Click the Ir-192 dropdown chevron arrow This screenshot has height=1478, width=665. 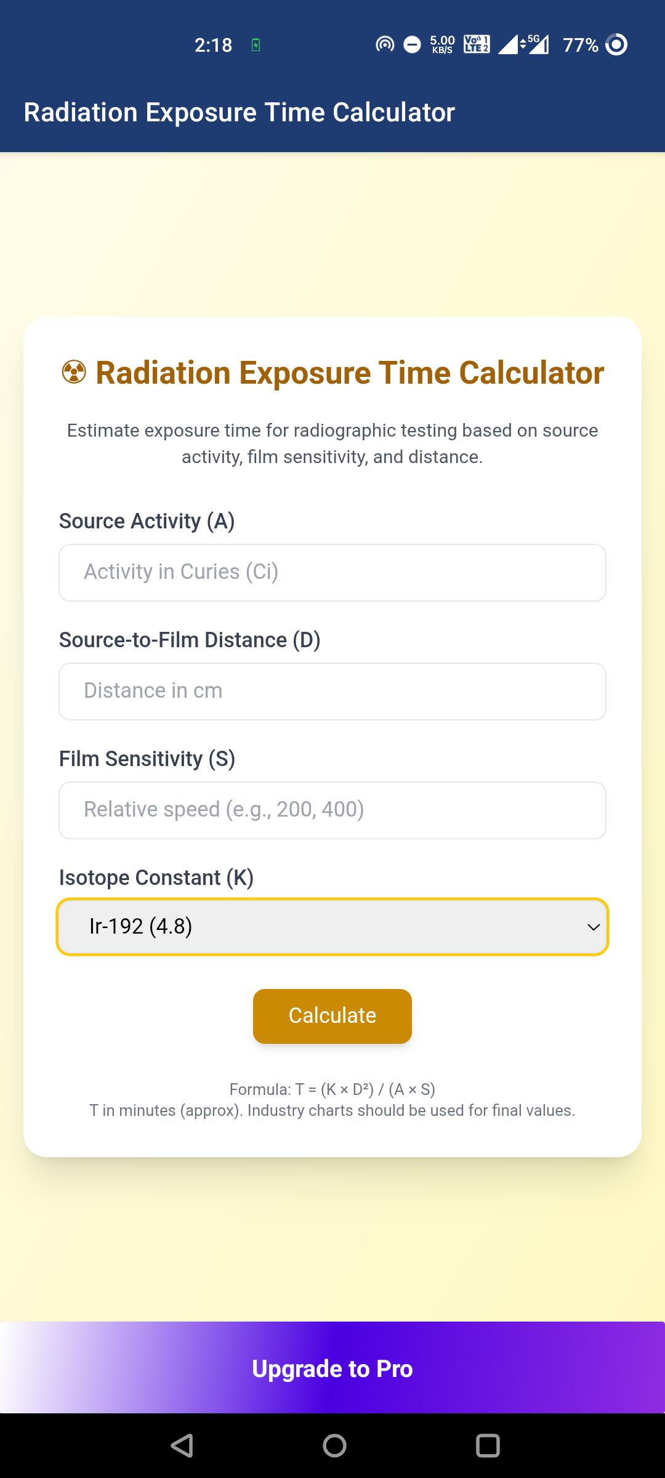594,927
